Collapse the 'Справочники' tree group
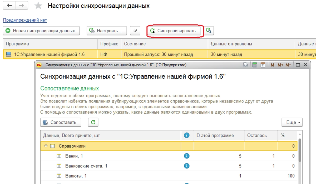Image resolution: width=316 pixels, height=184 pixels. 46,146
